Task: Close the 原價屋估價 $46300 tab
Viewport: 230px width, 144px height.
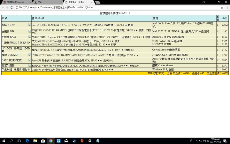Action: pos(30,2)
